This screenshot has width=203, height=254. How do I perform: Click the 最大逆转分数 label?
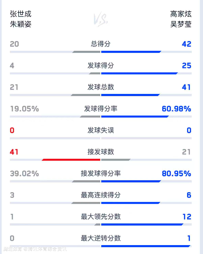pyautogui.click(x=101, y=238)
